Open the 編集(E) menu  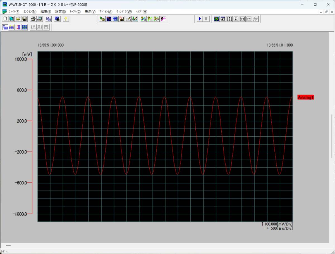46,12
